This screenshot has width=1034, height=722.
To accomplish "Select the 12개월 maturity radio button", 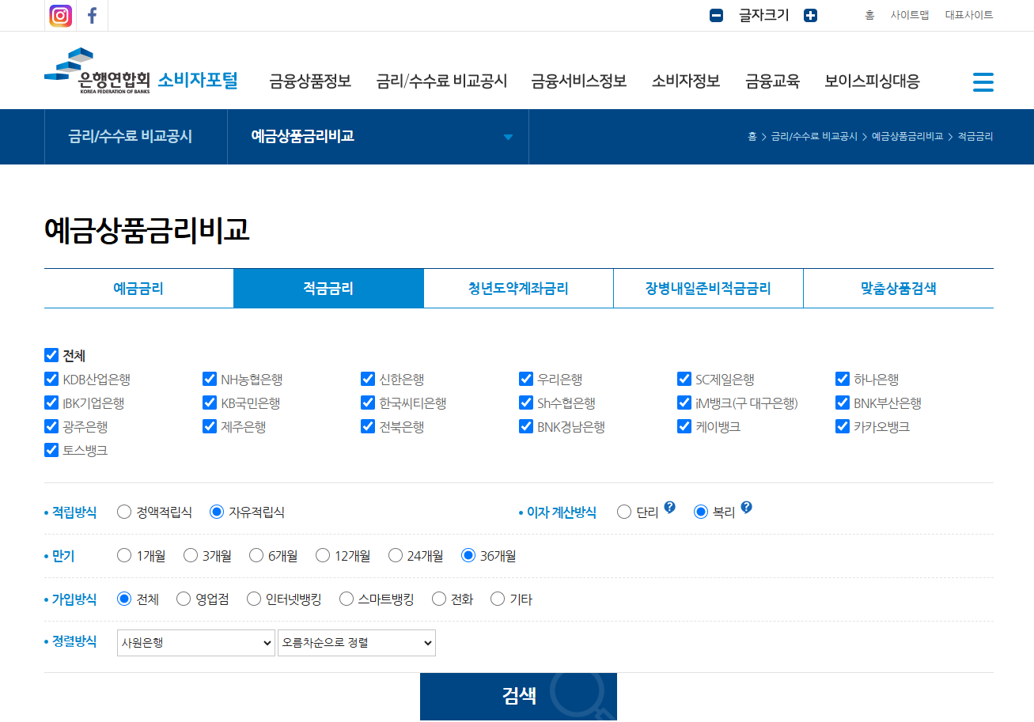I will pos(323,555).
